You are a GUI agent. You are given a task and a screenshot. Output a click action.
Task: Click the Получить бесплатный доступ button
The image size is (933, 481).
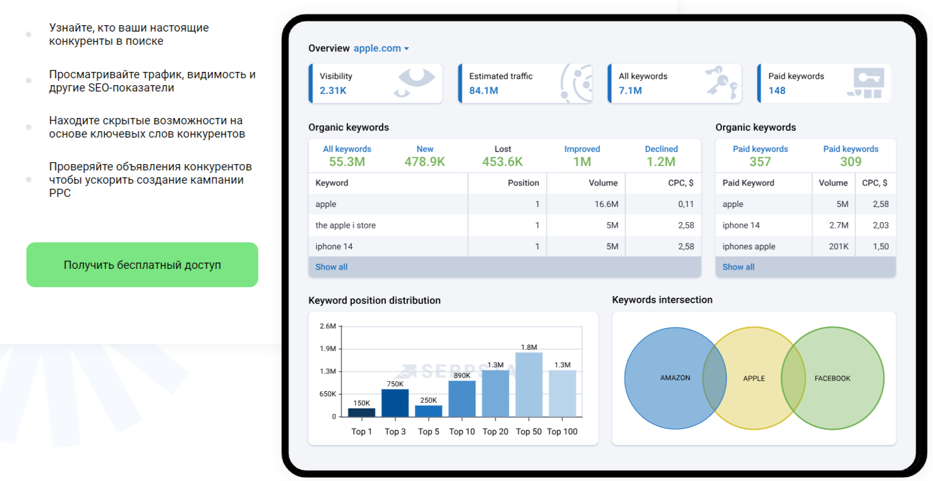coord(142,264)
